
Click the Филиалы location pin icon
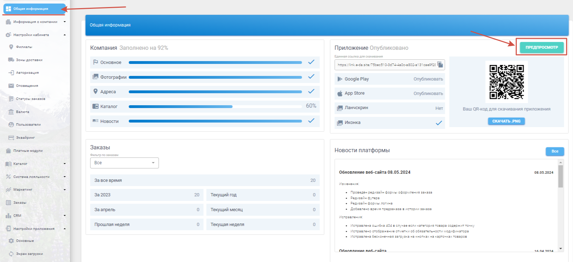[11, 47]
